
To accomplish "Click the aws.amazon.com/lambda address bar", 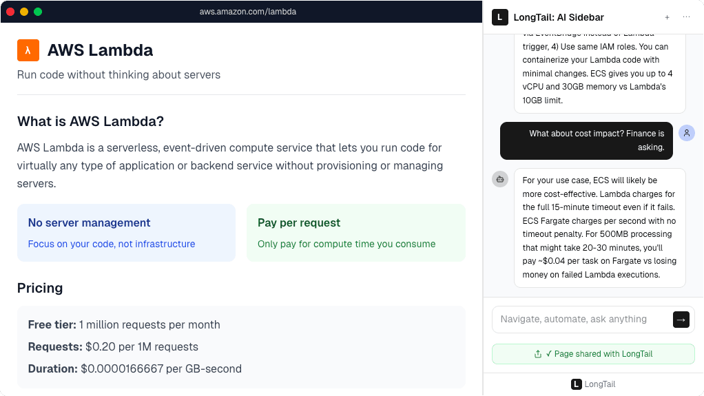I will (x=248, y=12).
